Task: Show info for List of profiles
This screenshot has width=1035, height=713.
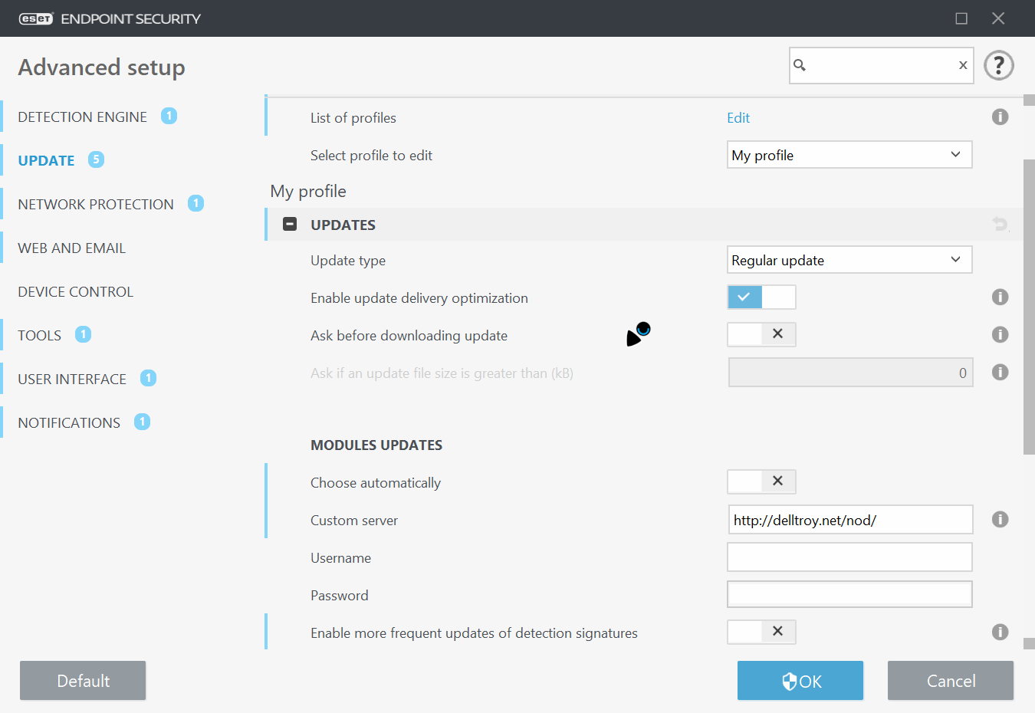Action: pos(1000,117)
